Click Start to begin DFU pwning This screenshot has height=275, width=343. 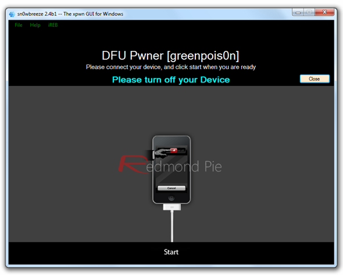click(172, 252)
